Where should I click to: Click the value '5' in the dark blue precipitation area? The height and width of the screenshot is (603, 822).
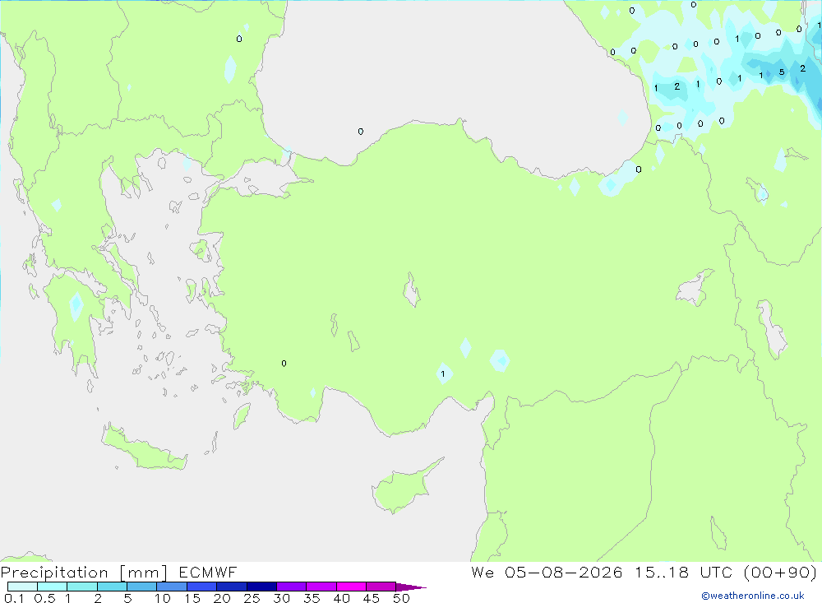click(782, 72)
